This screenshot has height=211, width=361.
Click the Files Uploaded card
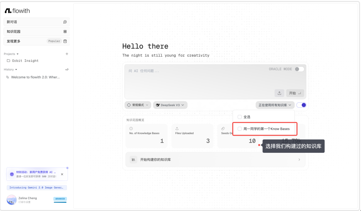coord(193,136)
